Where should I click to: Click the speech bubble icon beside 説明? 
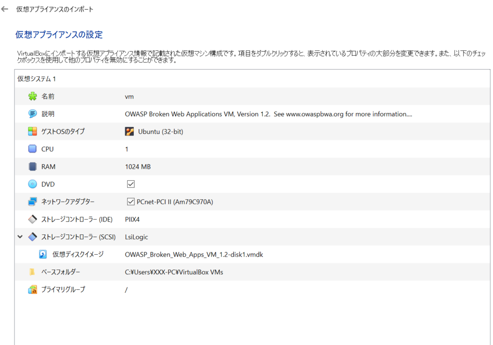(32, 114)
